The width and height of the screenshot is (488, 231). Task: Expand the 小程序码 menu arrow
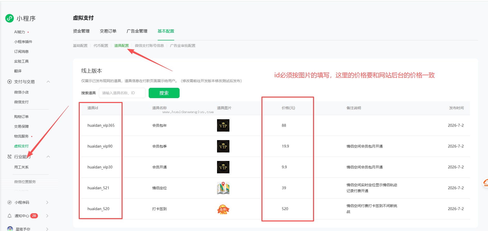tap(47, 202)
